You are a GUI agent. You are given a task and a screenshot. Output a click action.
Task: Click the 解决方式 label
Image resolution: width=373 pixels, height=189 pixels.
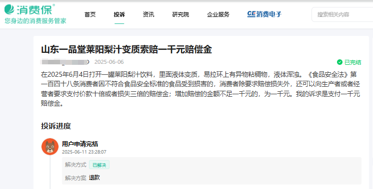75,165
